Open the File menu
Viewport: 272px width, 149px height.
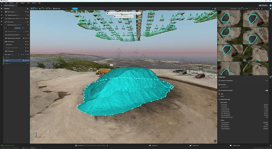click(2, 3)
